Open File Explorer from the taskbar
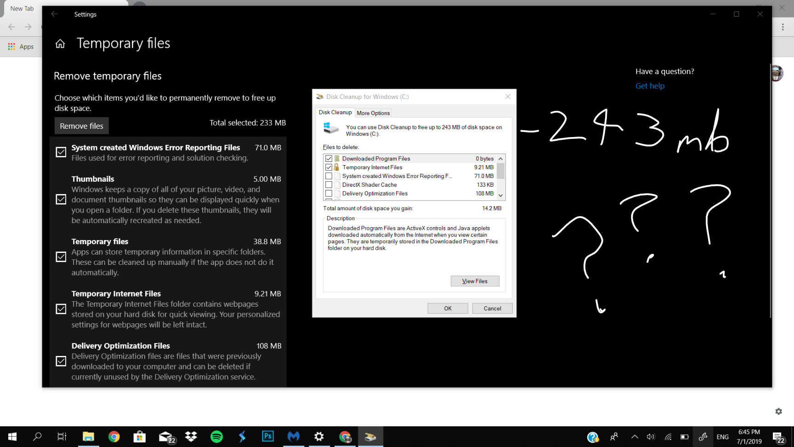The height and width of the screenshot is (447, 794). tap(88, 437)
